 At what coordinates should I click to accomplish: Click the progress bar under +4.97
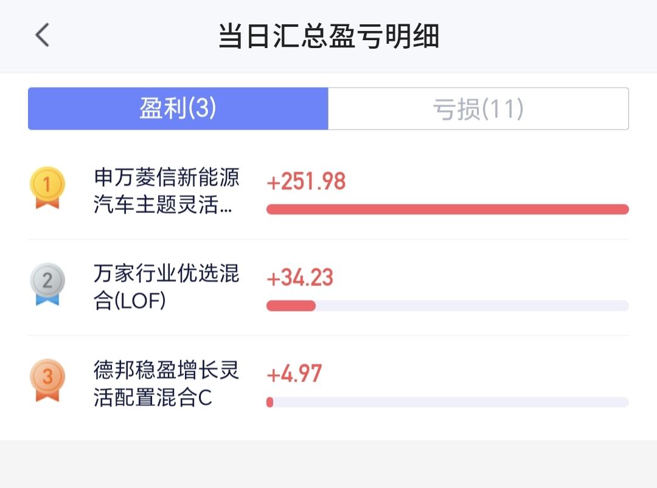[x=447, y=402]
